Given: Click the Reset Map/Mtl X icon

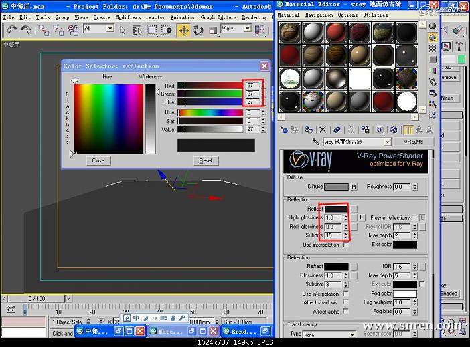Looking at the screenshot, I should (323, 130).
